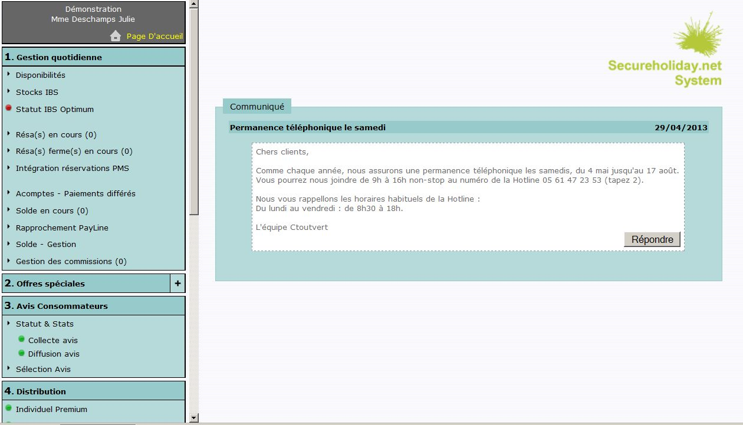Viewport: 743px width, 425px height.
Task: Click the green dot beside Individuel Premium
Action: 9,408
